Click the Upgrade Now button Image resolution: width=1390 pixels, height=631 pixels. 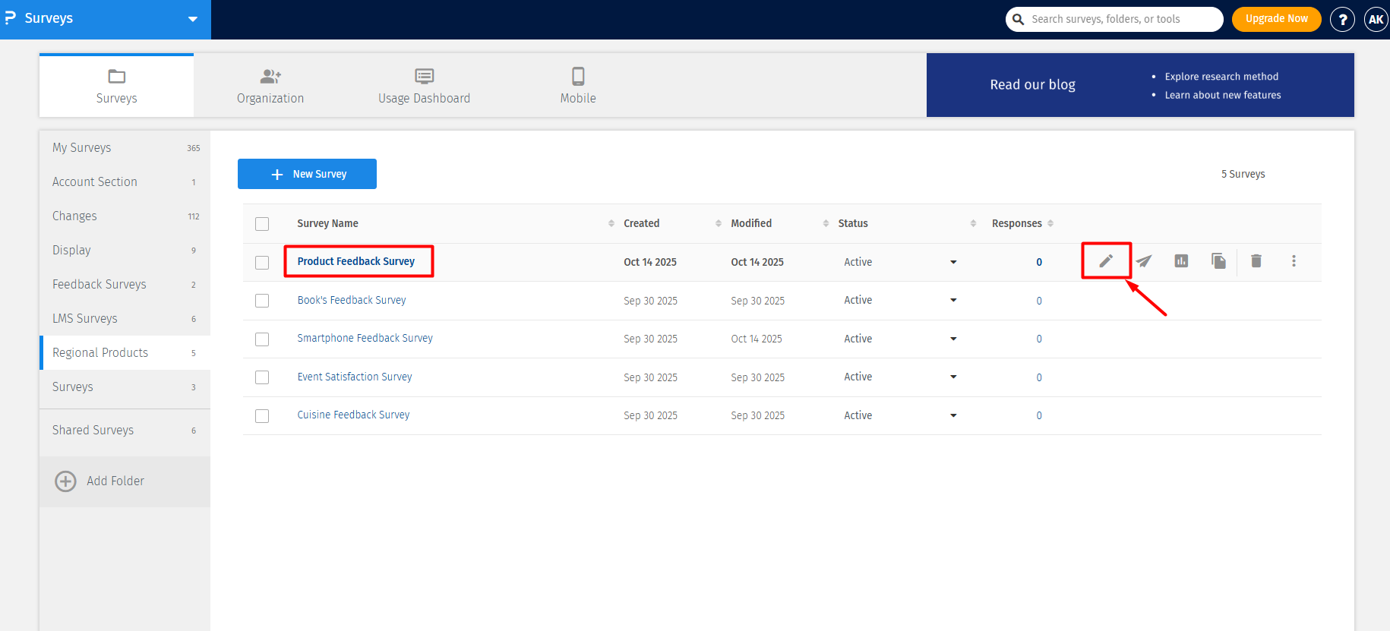coord(1276,19)
